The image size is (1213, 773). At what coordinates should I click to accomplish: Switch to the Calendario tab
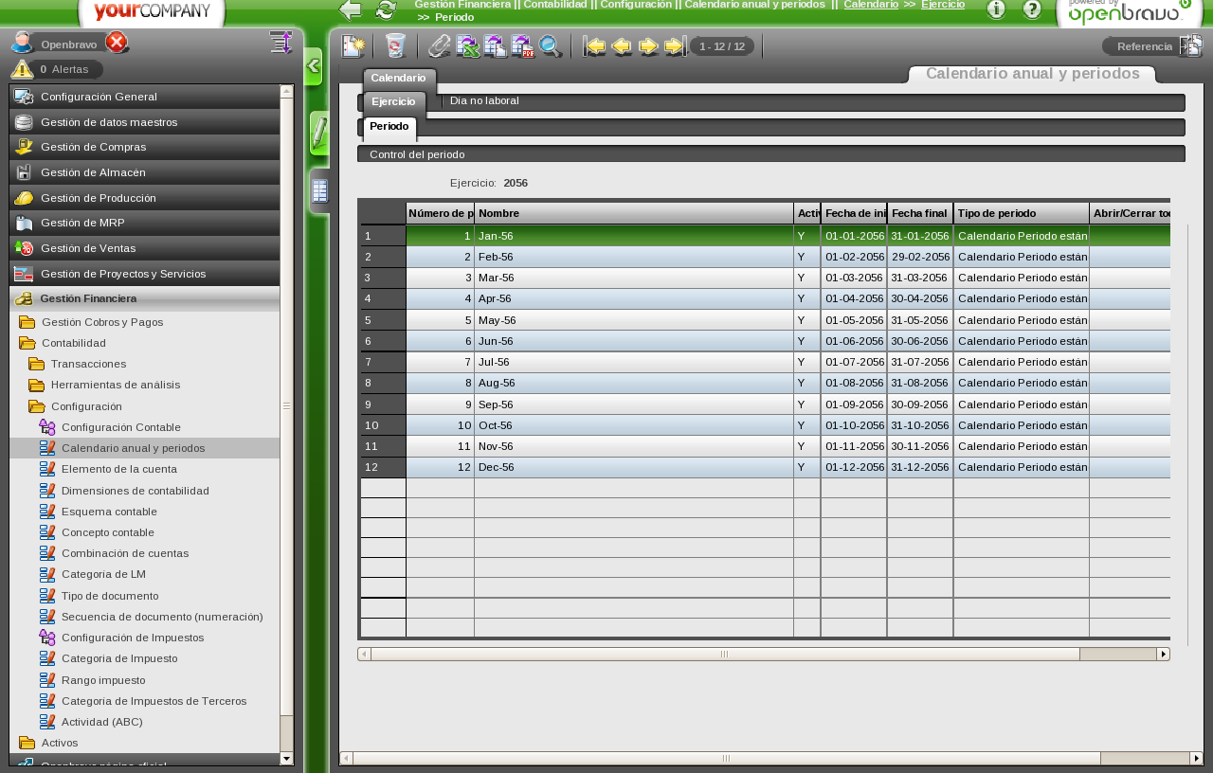(398, 78)
